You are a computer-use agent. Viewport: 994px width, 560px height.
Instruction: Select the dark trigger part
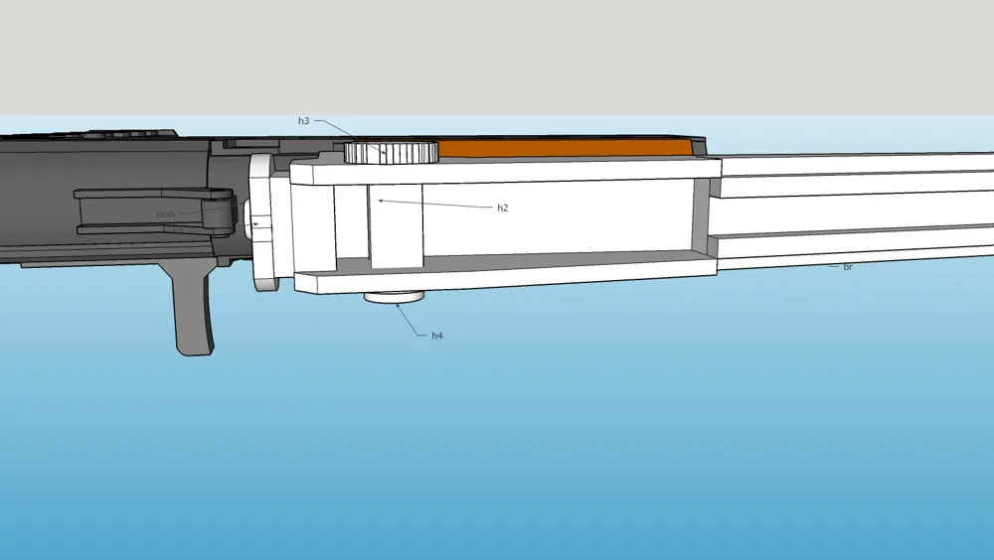click(190, 307)
